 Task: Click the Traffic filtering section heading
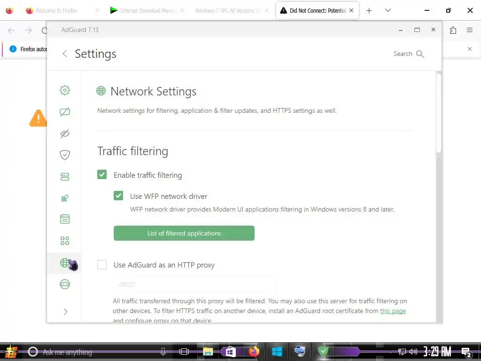[133, 151]
